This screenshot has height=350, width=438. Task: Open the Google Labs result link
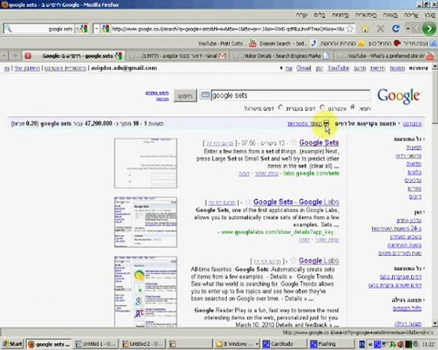[x=319, y=261]
